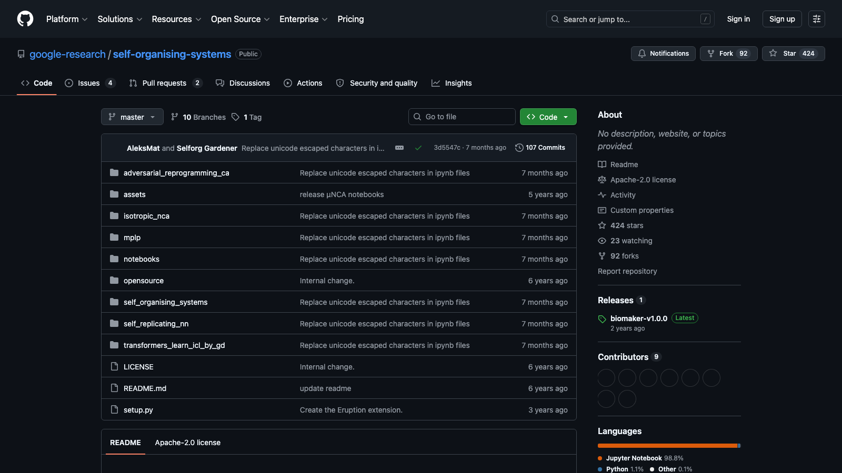Expand the commit message ellipsis icon
Screen dimensions: 842x473
point(399,148)
